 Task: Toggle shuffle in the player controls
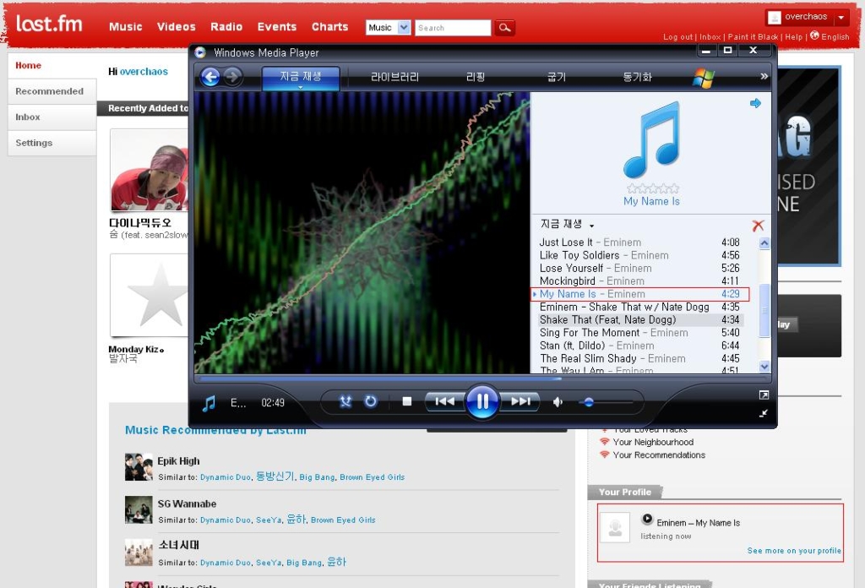tap(345, 401)
